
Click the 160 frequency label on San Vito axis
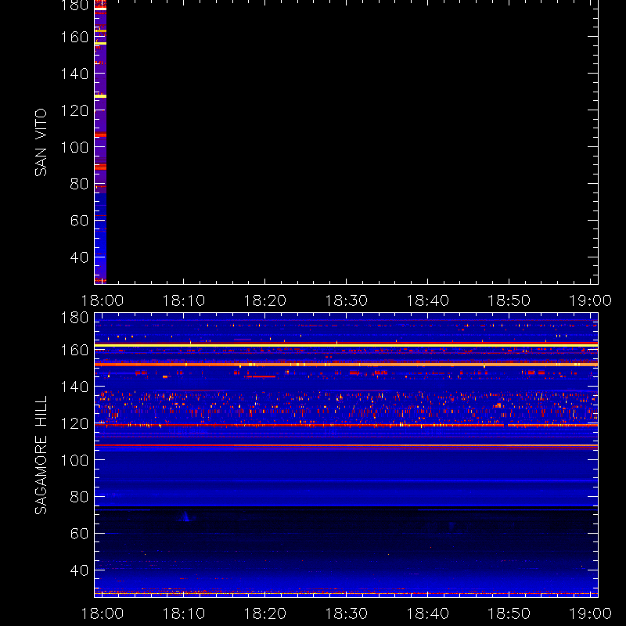pos(74,37)
